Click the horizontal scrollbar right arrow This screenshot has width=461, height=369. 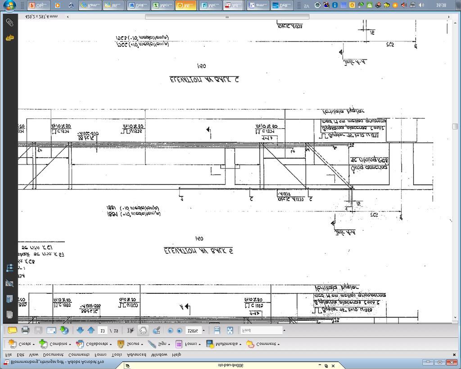[x=449, y=17]
